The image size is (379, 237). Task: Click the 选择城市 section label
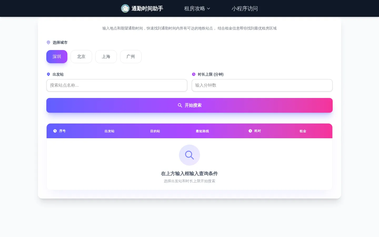60,42
